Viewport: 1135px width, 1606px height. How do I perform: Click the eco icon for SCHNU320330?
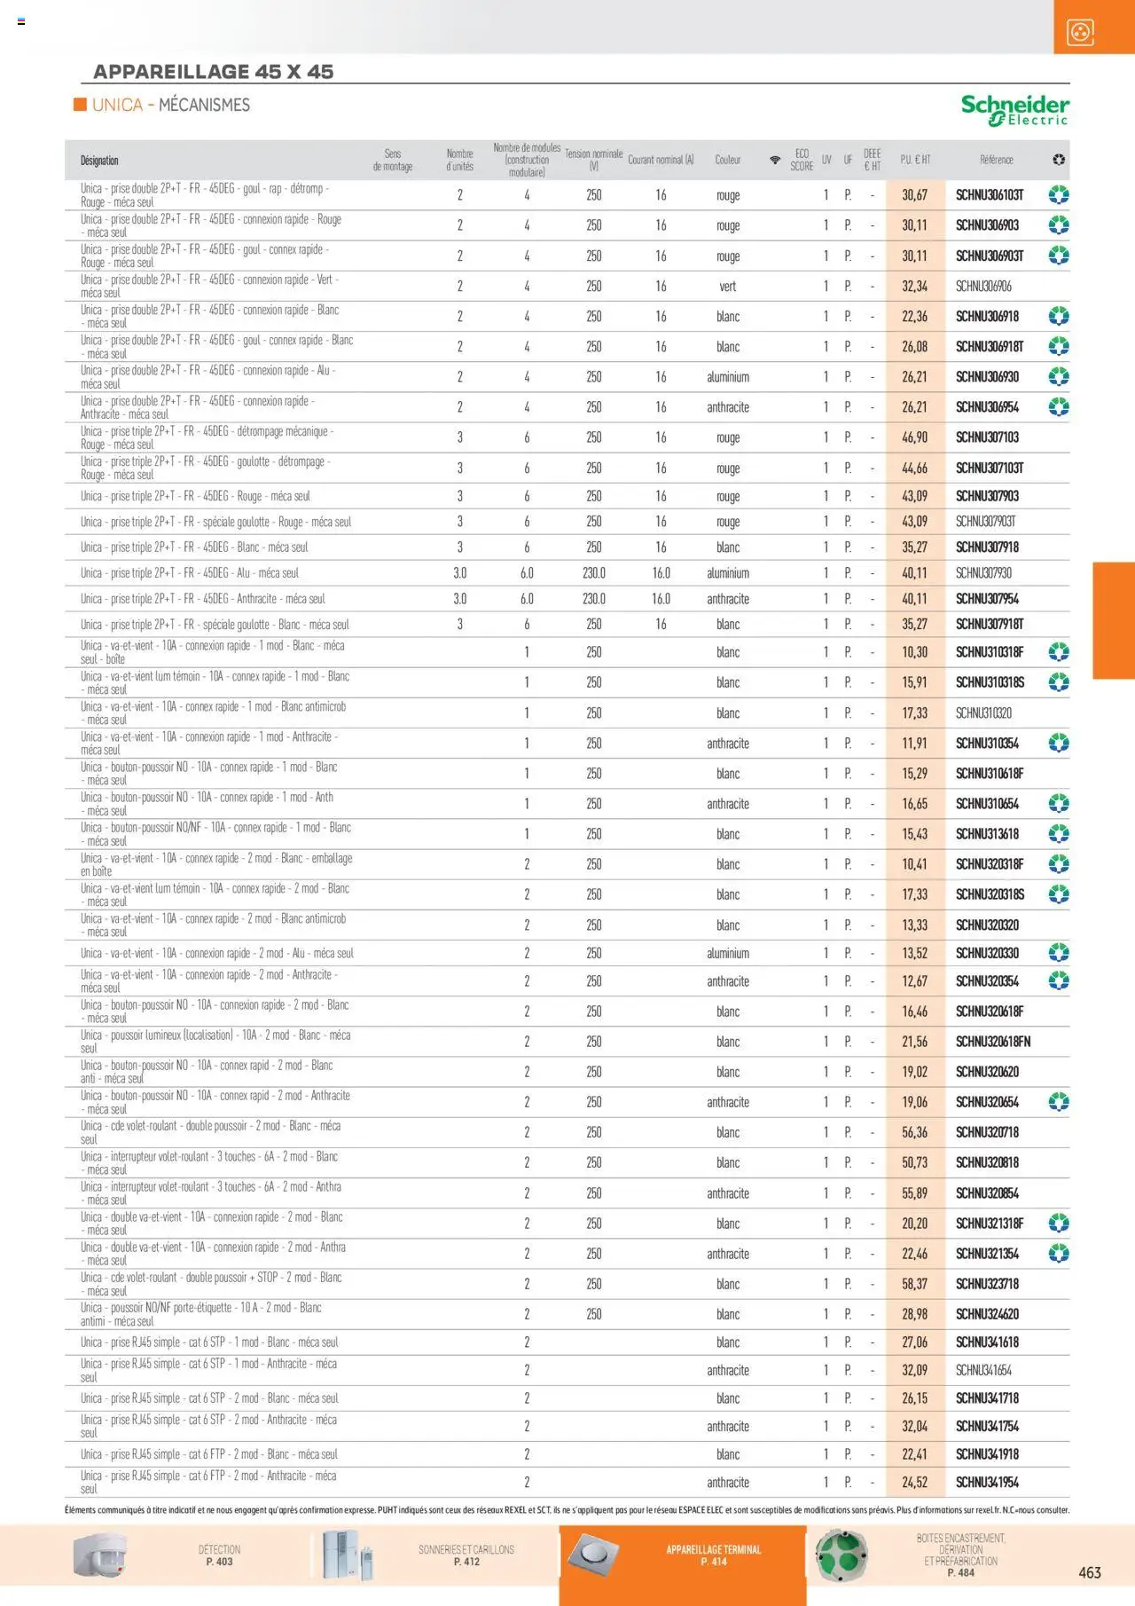[1059, 953]
